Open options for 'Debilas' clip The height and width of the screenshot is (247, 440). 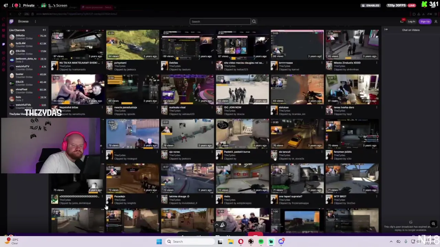coord(212,63)
